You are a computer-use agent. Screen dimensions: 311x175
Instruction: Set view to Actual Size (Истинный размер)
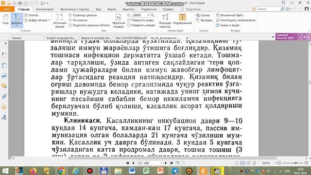click(x=59, y=20)
